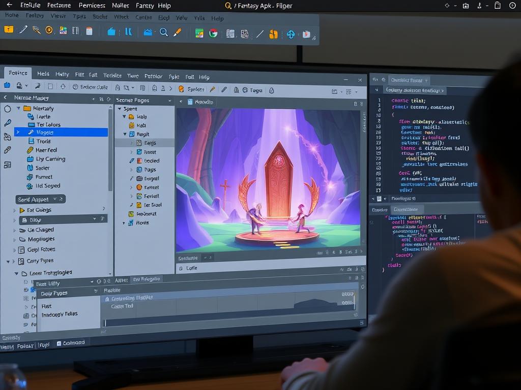Viewport: 521px width, 390px height.
Task: Open the Dlitty dropdown arrow
Action: pyautogui.click(x=94, y=219)
